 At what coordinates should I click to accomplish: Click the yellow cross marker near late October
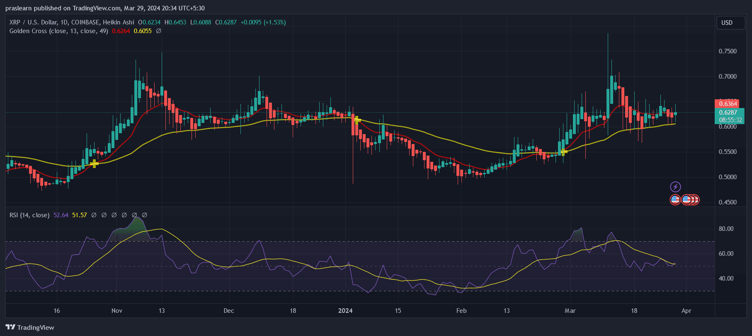[95, 164]
